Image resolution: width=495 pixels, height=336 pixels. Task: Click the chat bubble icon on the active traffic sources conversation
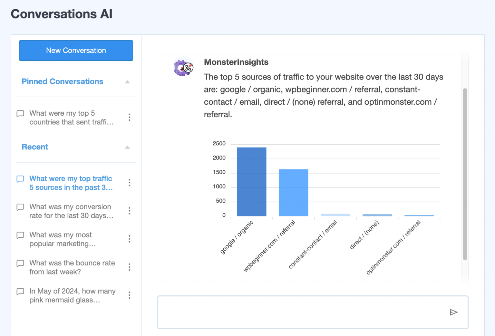click(x=20, y=179)
